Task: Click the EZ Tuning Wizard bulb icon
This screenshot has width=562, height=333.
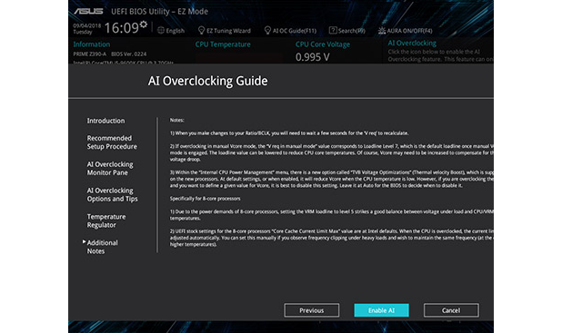Action: point(202,31)
